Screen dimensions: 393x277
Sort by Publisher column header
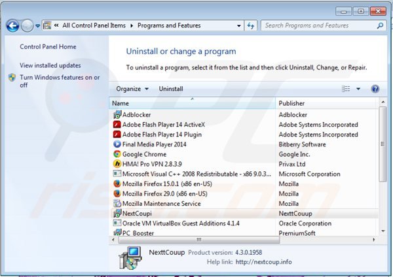[326, 103]
